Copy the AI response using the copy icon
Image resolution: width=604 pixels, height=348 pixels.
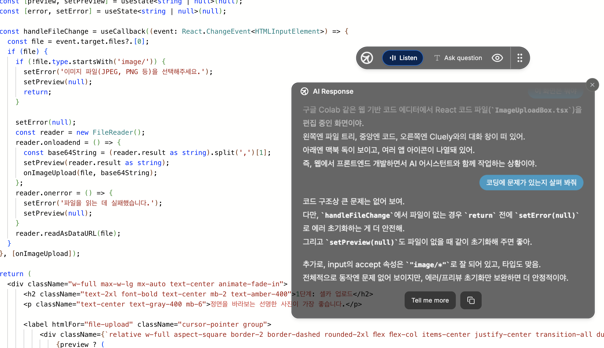tap(471, 300)
